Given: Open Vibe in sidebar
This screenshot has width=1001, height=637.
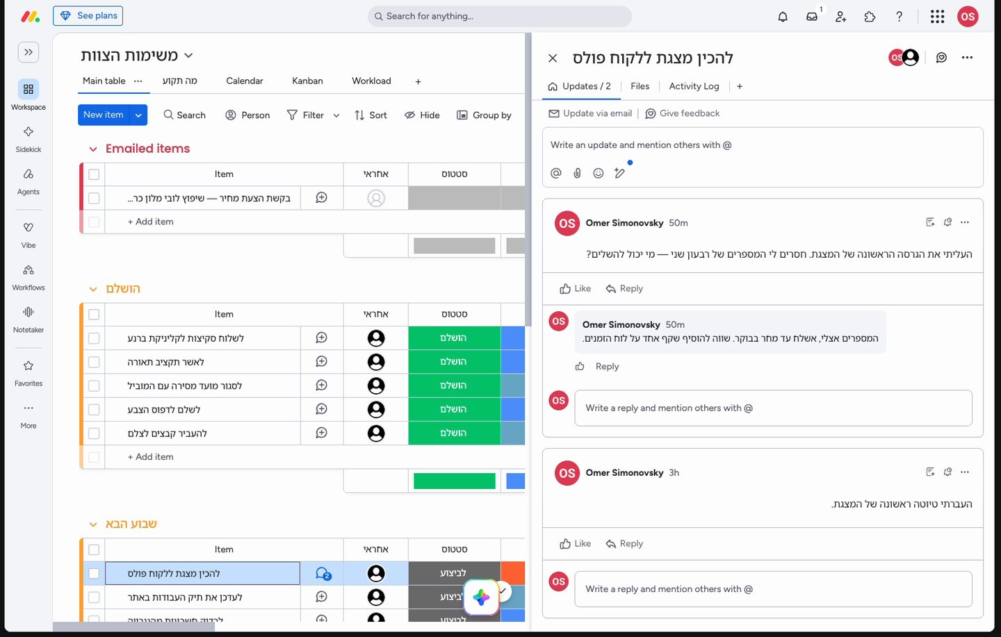Looking at the screenshot, I should pos(29,234).
